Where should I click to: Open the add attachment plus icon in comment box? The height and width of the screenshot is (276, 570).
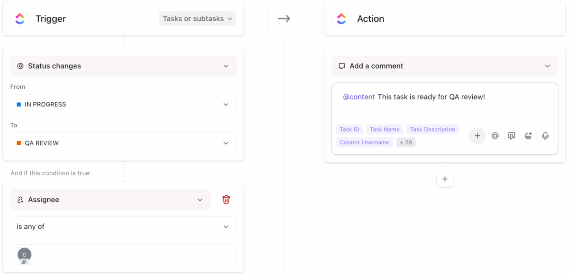(x=477, y=136)
